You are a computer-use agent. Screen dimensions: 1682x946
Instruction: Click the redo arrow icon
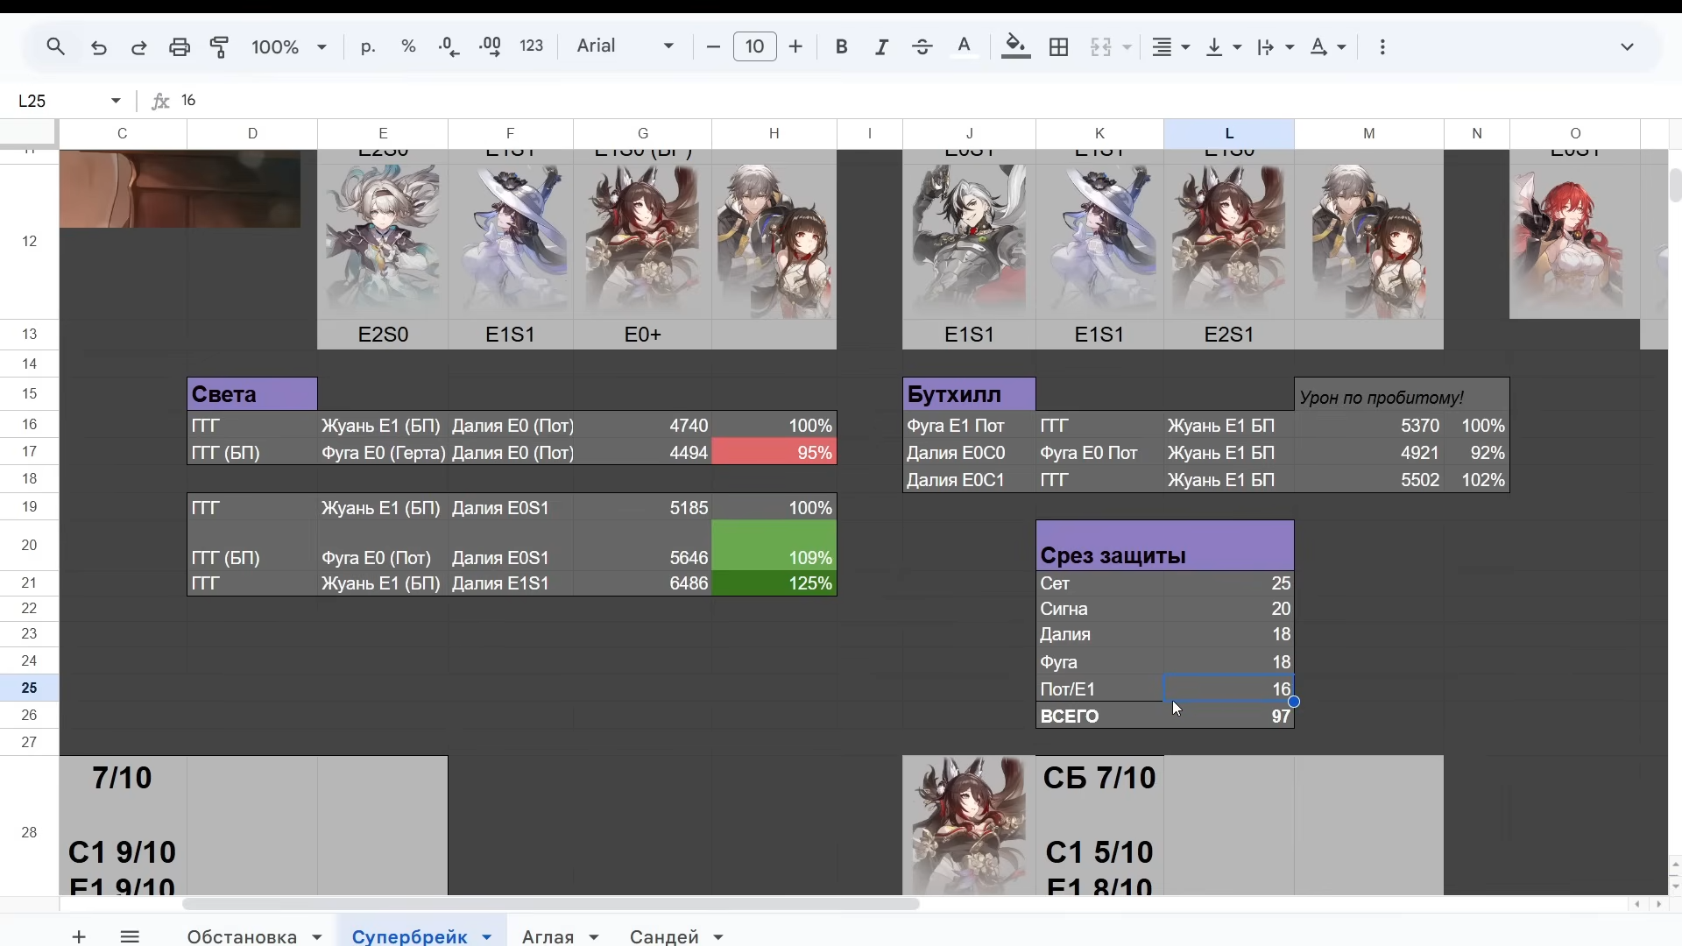click(138, 47)
